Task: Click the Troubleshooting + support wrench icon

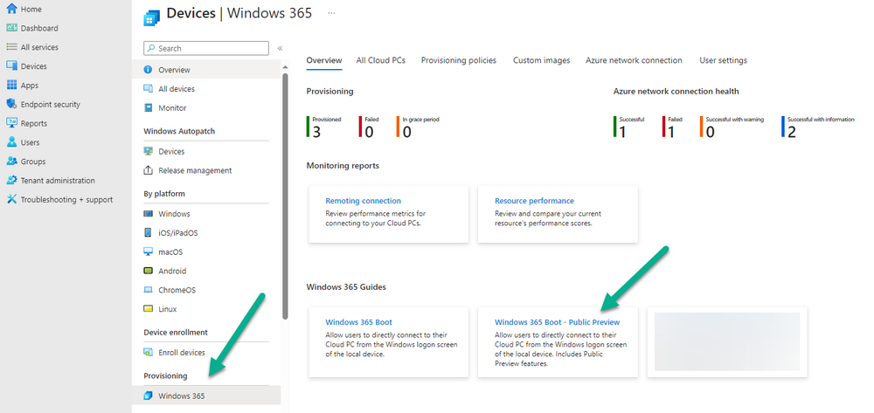Action: 11,199
